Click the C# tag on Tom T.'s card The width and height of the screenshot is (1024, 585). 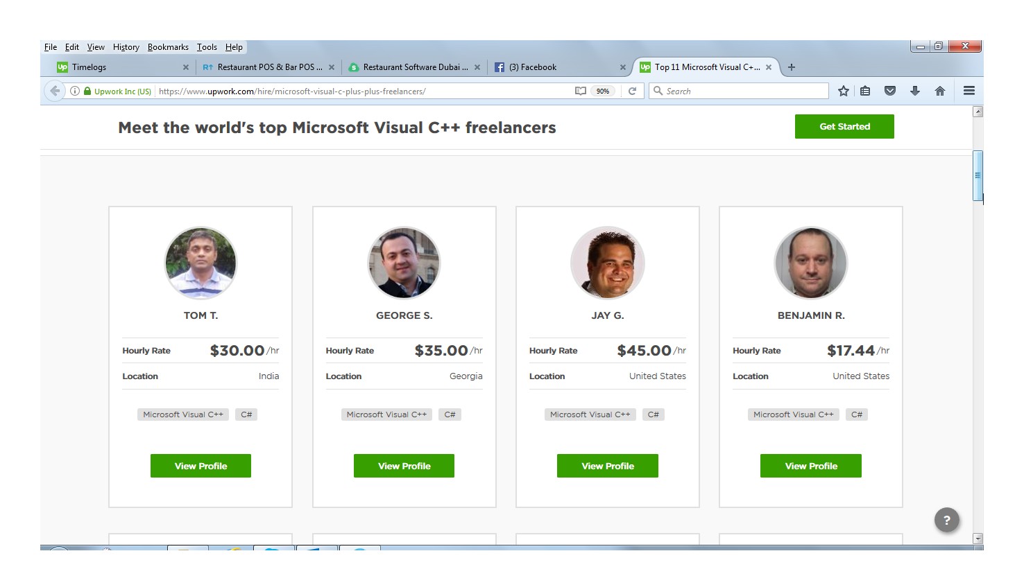pyautogui.click(x=246, y=414)
